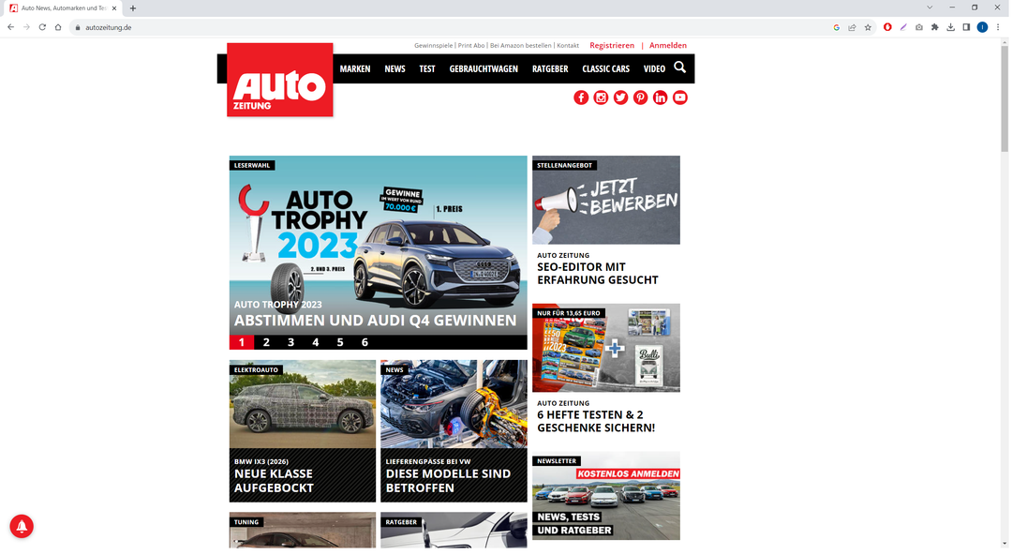Switch carousel to slide 6
Screen dimensions: 1012x555
tap(365, 343)
